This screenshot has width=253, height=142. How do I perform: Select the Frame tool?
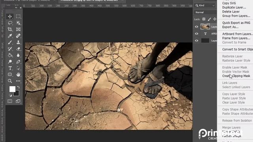(18, 29)
